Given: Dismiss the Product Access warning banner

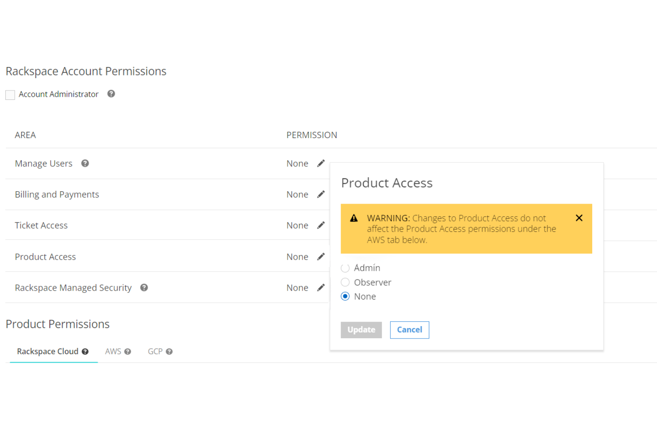Looking at the screenshot, I should coord(579,218).
